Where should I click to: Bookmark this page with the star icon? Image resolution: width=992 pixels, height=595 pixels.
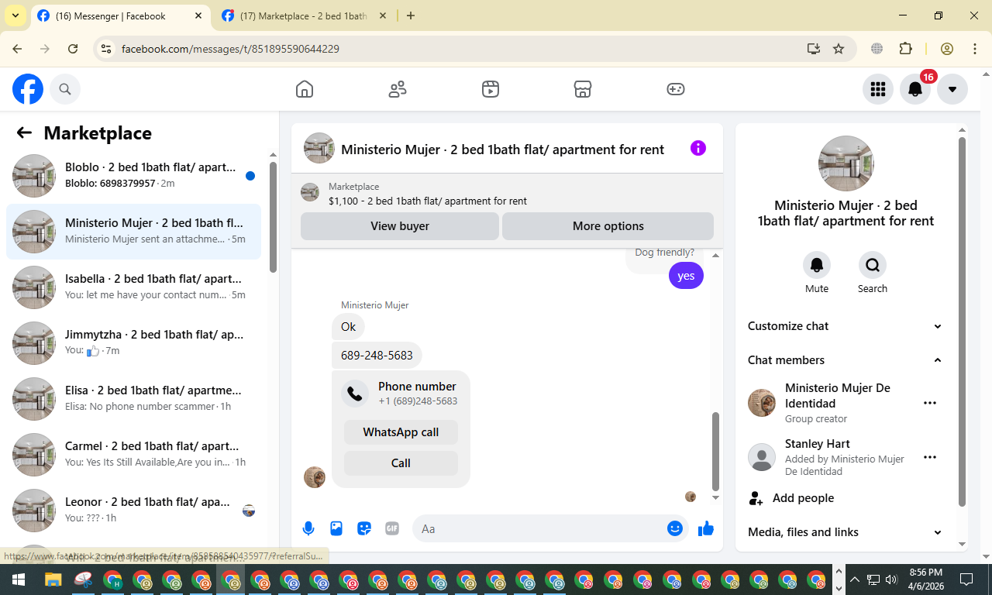point(839,49)
